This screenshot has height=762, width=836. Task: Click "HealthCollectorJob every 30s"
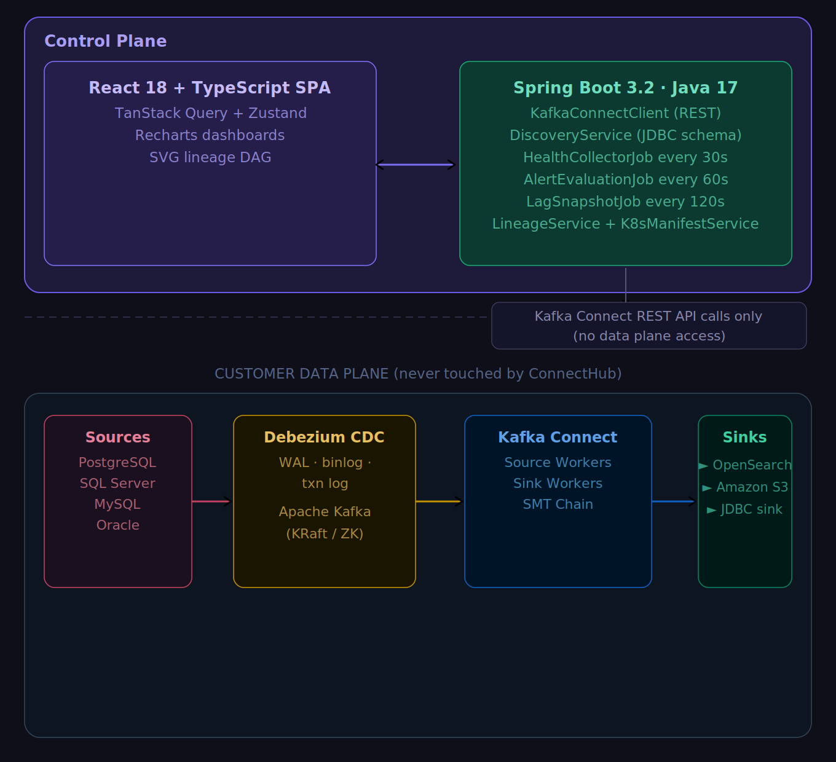(626, 157)
